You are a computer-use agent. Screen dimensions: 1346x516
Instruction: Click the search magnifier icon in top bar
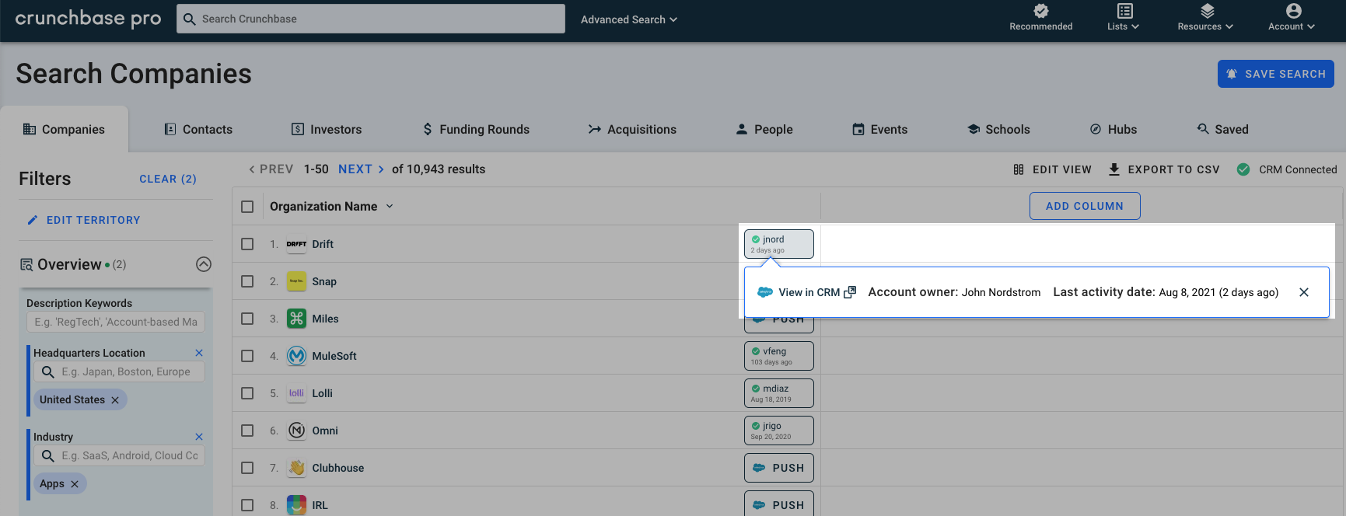[189, 19]
